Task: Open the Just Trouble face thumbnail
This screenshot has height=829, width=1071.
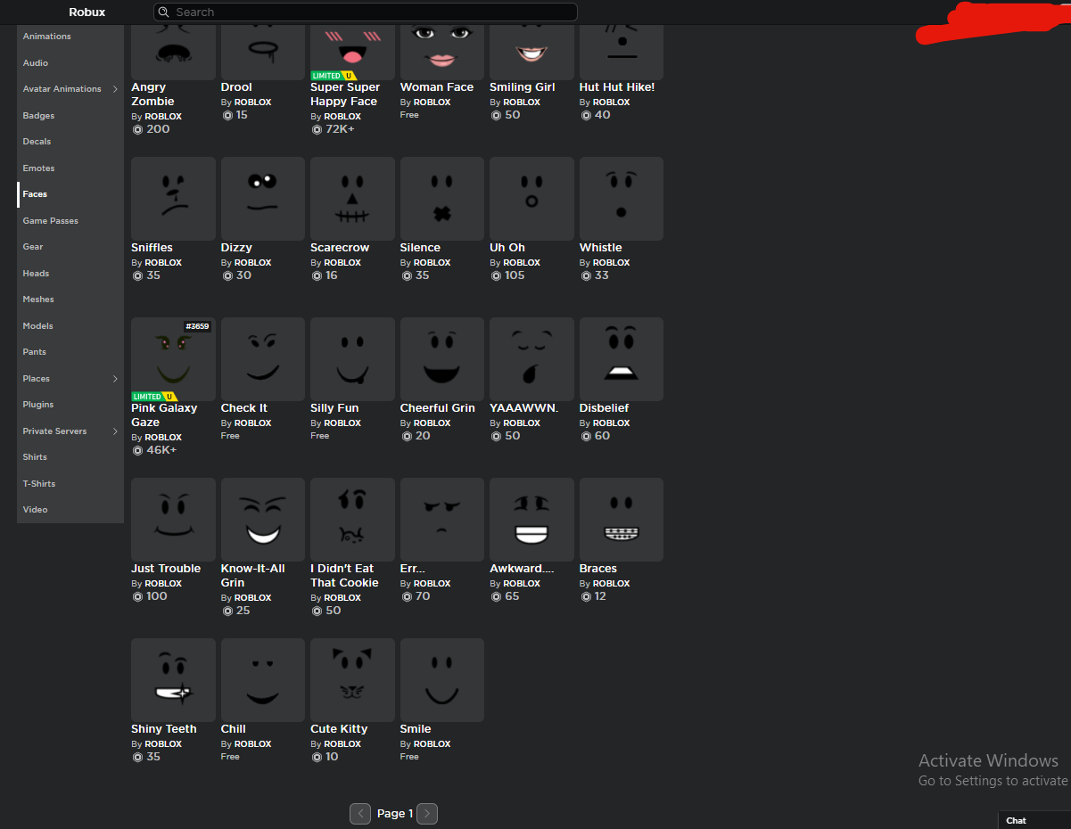Action: [173, 520]
